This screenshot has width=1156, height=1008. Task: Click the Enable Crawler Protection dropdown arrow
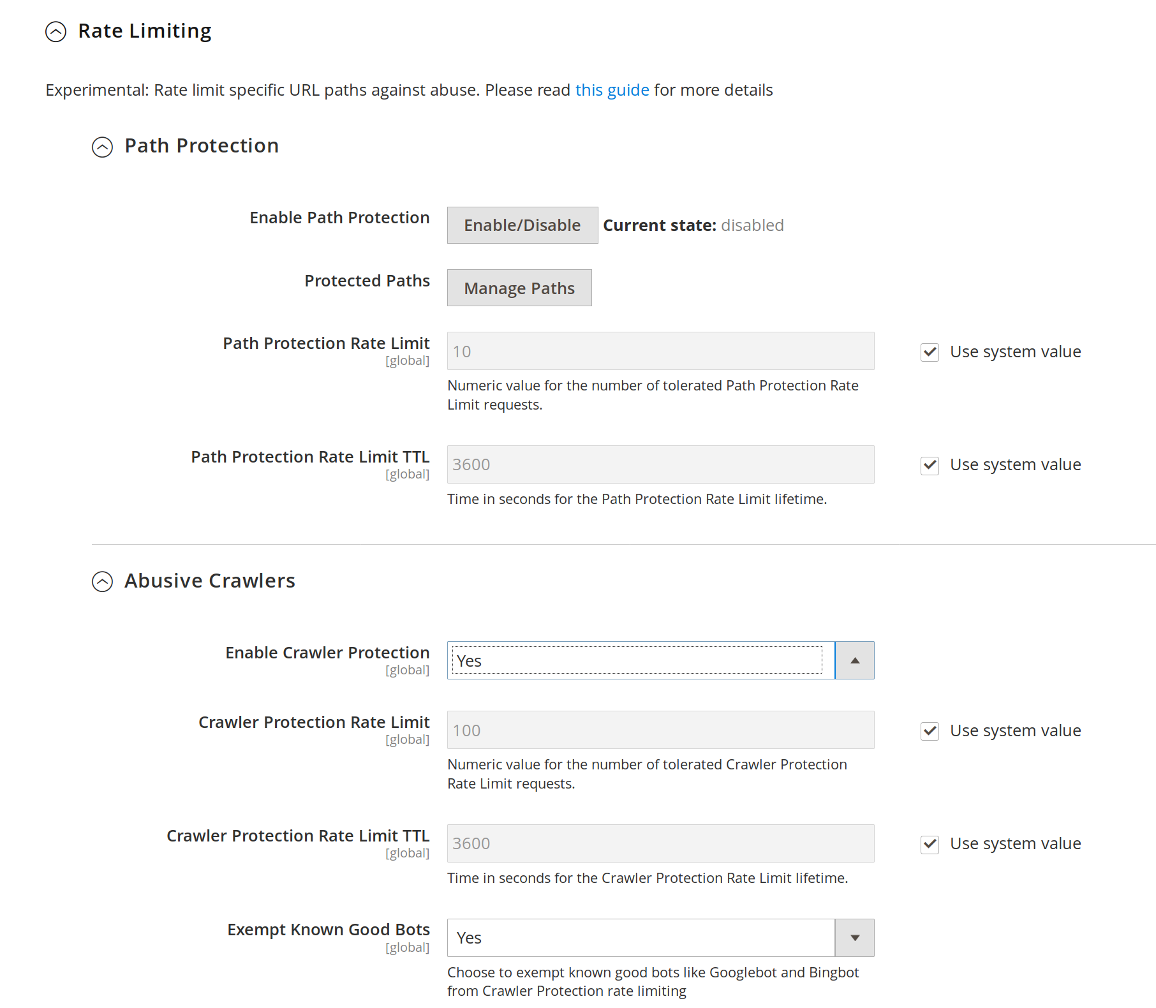(854, 660)
